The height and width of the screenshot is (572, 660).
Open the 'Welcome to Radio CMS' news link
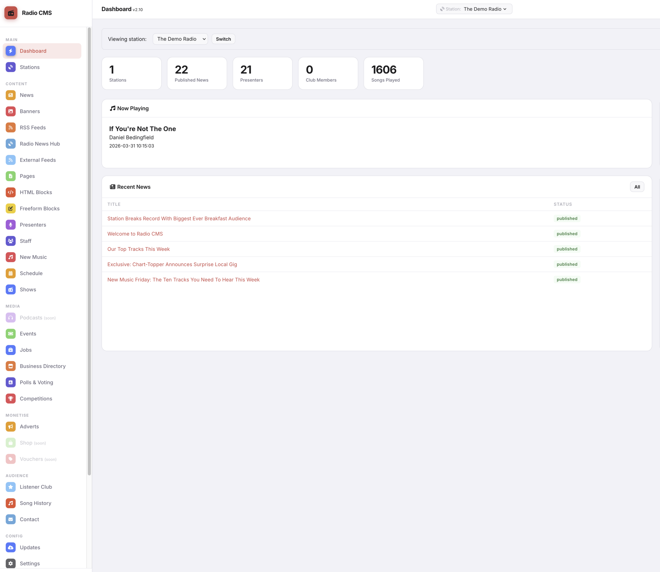point(135,234)
